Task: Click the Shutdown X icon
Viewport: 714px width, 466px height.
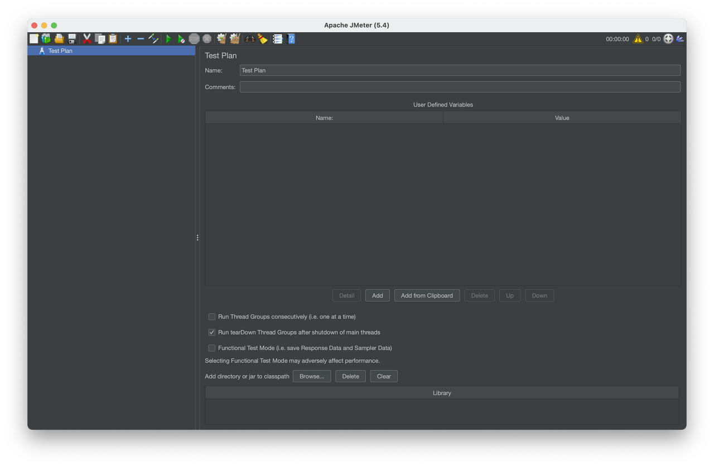Action: [207, 39]
